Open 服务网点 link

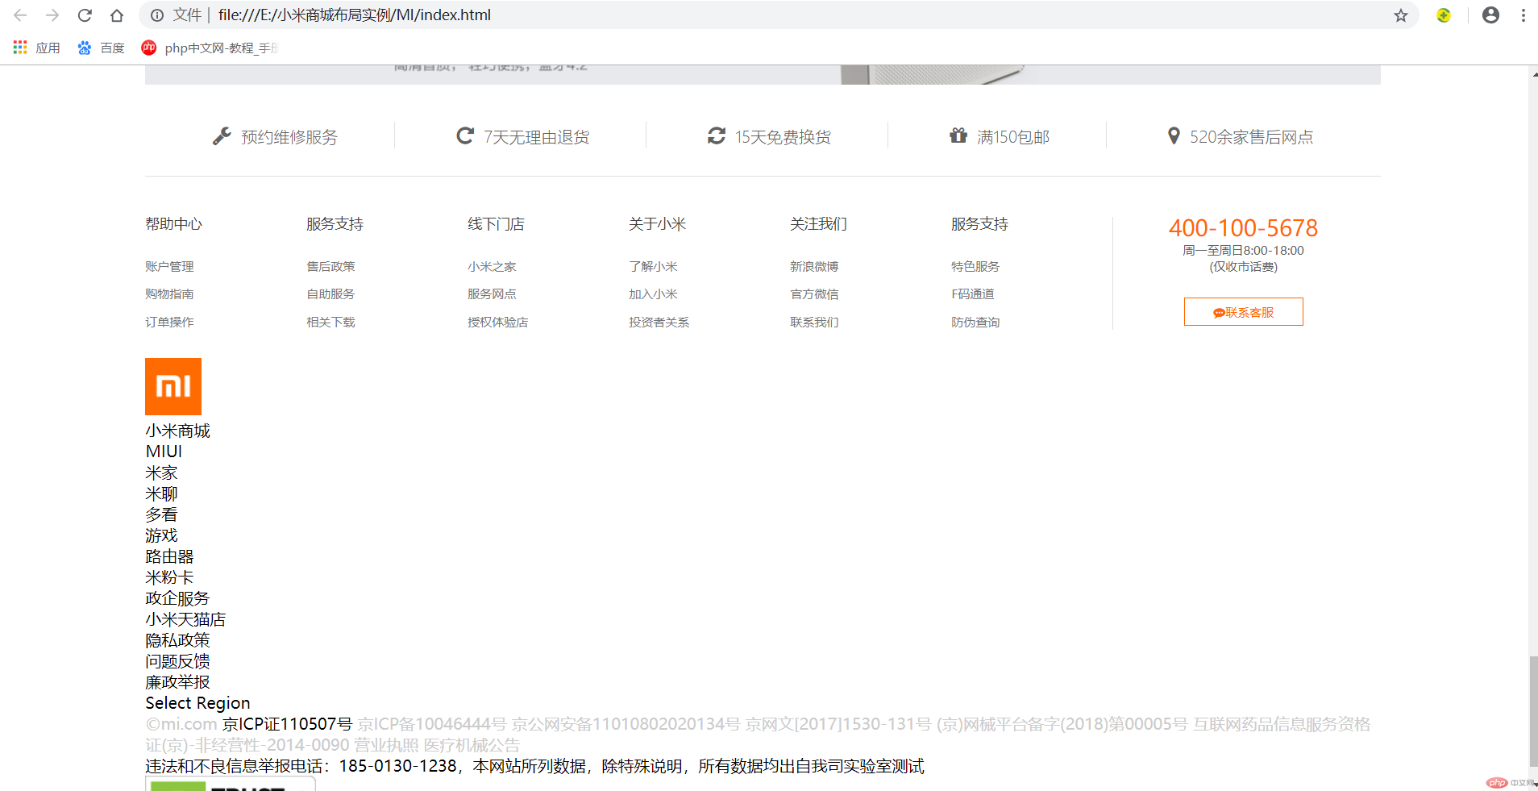492,294
